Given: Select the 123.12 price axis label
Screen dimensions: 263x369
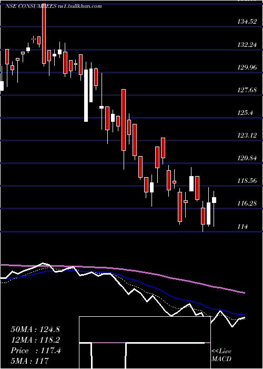Looking at the screenshot, I should coord(247,135).
